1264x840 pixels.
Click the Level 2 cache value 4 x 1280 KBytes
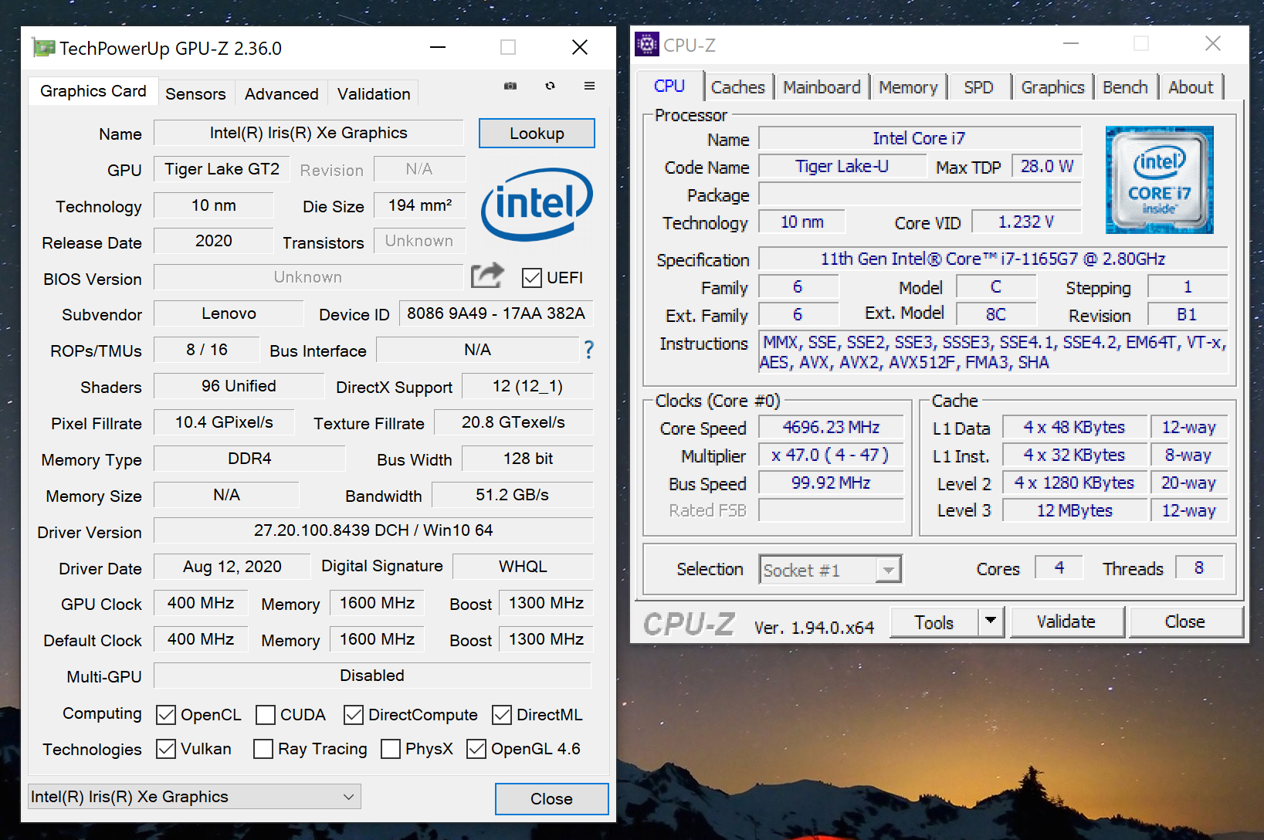(x=1074, y=483)
